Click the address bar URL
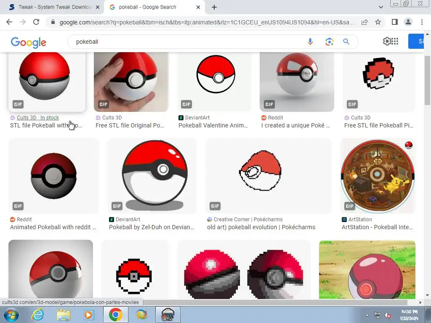431x323 pixels. tap(207, 22)
